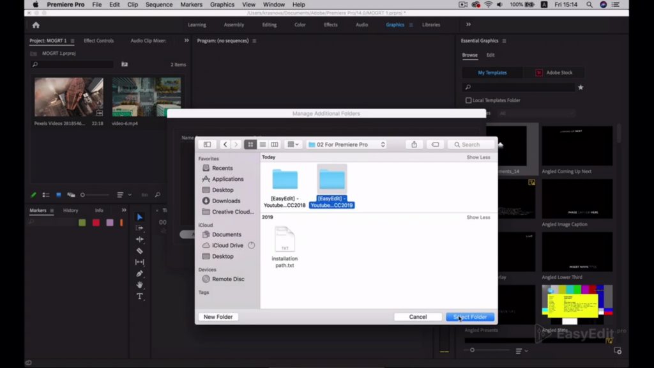Screen dimensions: 654x368
Task: Toggle Project panel read/write pencil icon
Action: 33,195
